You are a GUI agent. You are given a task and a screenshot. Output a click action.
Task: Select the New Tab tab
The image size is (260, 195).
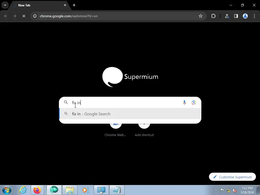point(40,5)
